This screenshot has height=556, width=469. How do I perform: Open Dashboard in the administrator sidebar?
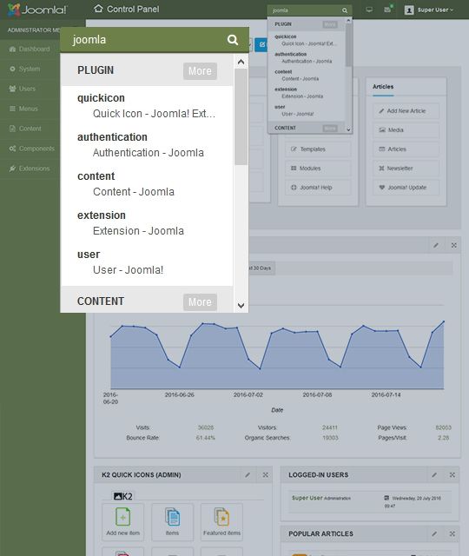[30, 49]
